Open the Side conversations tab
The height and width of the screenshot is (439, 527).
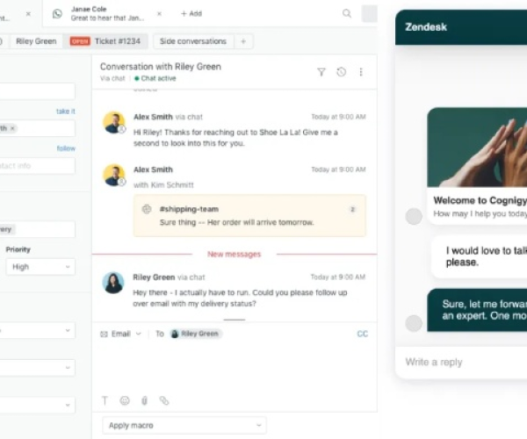[191, 41]
